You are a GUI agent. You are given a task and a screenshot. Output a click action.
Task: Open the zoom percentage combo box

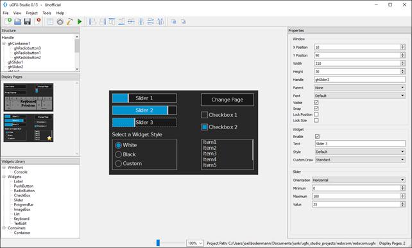coord(194,244)
